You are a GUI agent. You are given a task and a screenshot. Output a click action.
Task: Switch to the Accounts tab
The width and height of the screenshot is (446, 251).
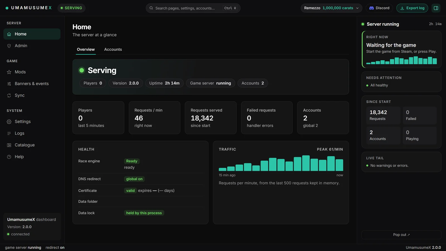(113, 49)
